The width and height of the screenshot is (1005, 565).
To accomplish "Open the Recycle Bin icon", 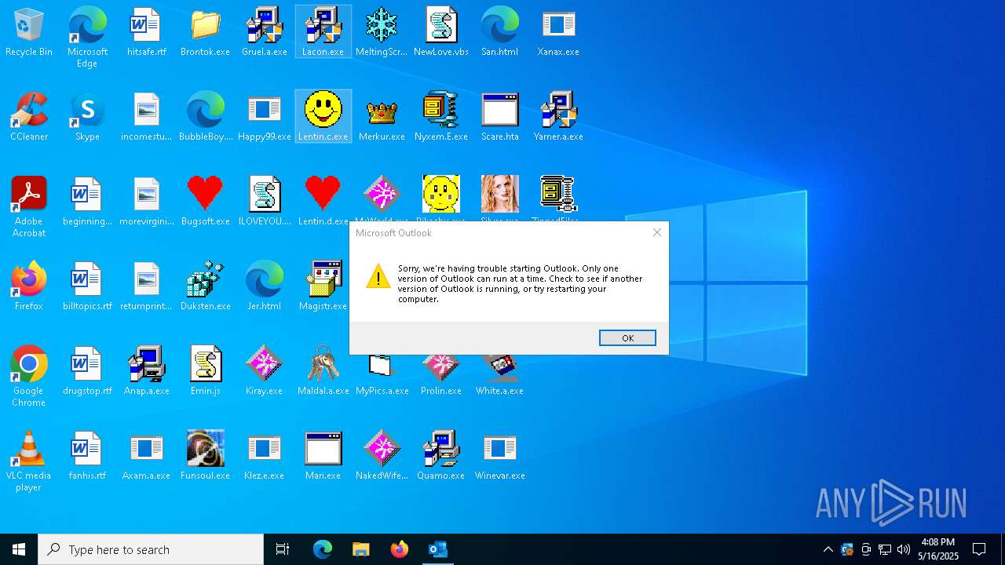I will pyautogui.click(x=29, y=33).
